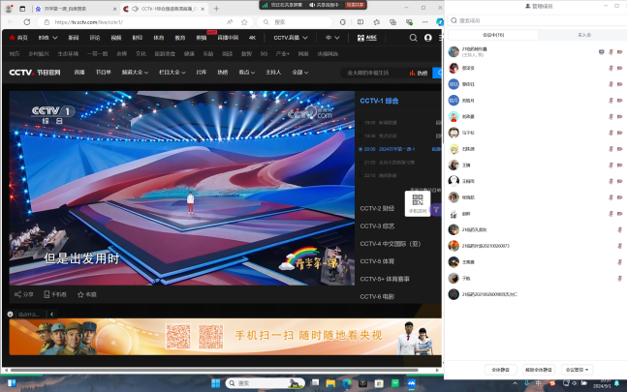Click the CCTV site search magnifier icon

413,38
